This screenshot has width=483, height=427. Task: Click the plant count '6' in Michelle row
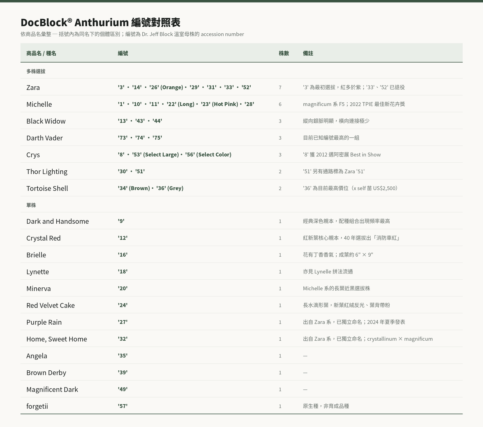(280, 104)
